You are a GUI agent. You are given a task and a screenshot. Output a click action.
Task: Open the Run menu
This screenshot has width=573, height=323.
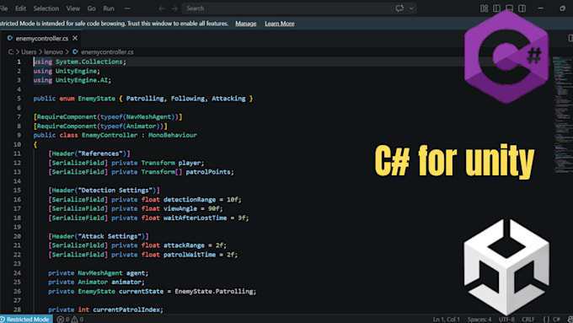click(109, 8)
